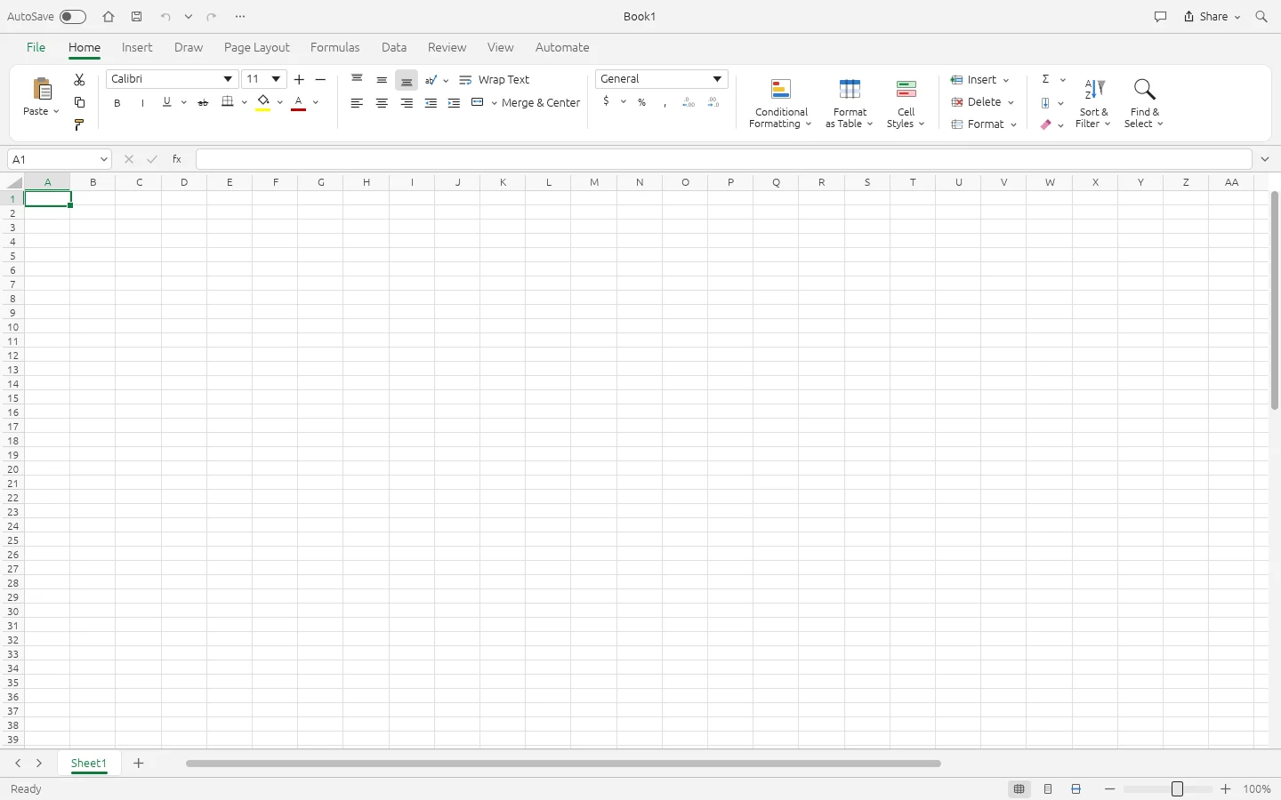
Task: Toggle Bold formatting
Action: [x=117, y=103]
